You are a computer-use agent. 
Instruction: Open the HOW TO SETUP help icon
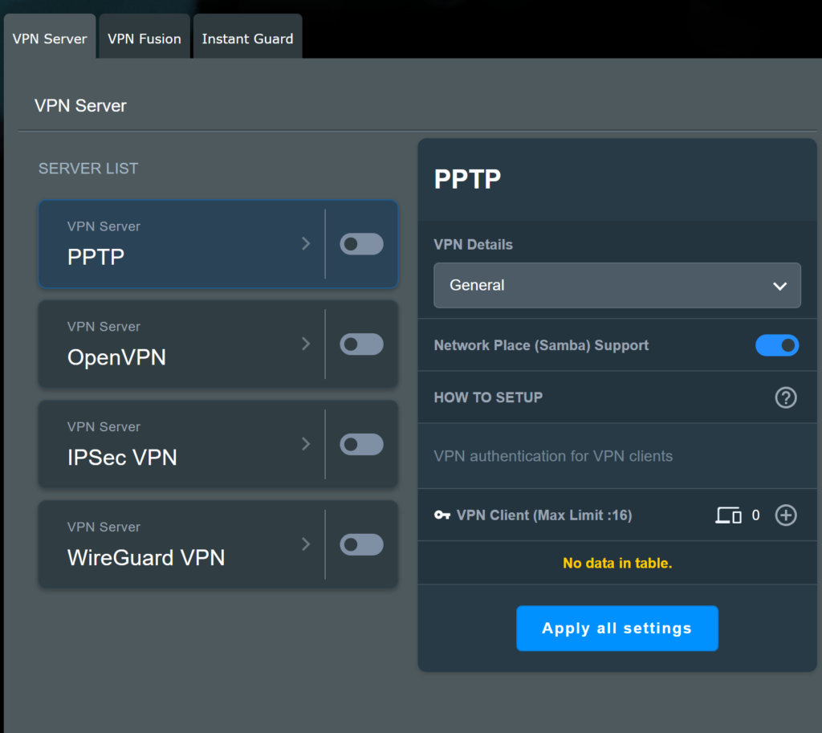pos(785,397)
